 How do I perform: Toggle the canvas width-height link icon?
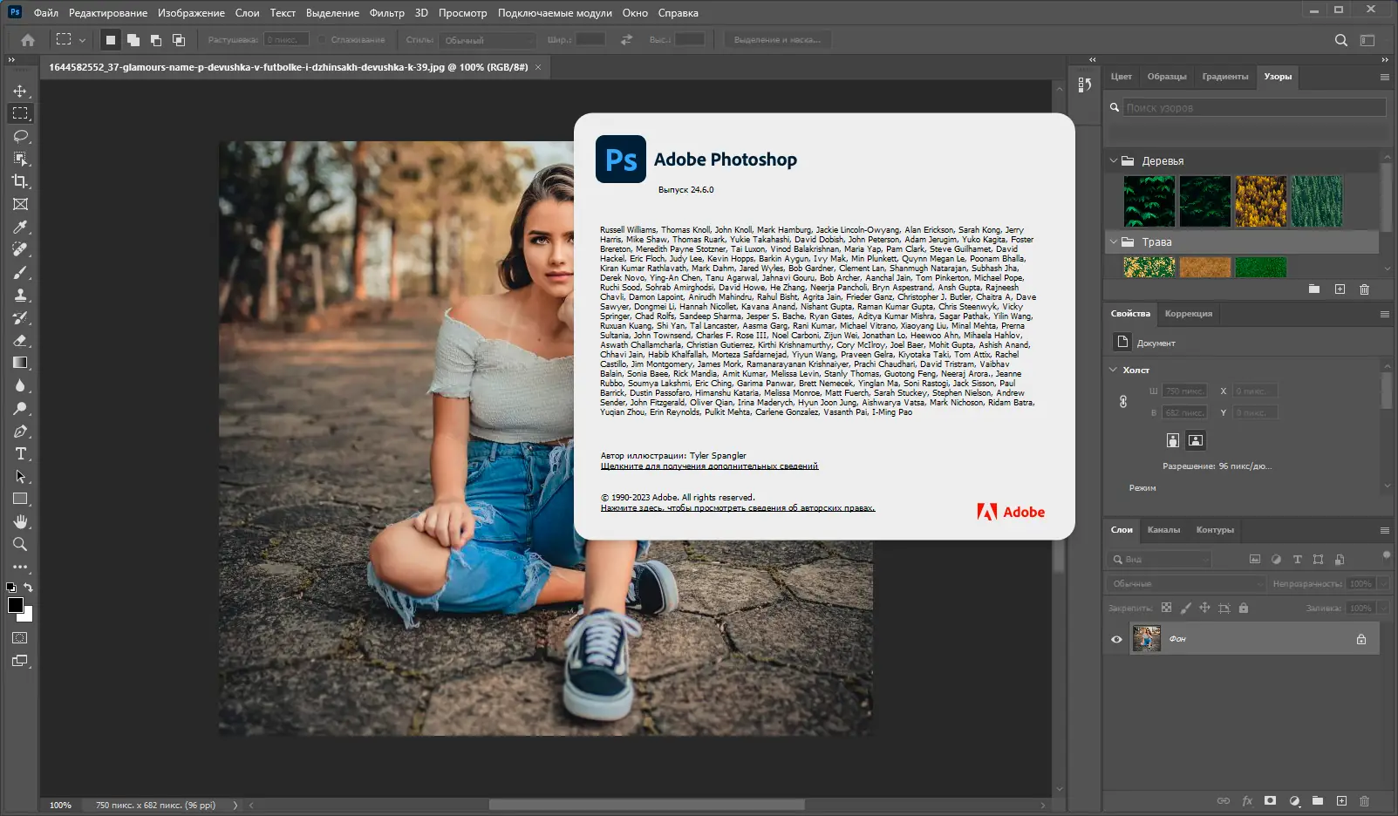pos(1123,402)
